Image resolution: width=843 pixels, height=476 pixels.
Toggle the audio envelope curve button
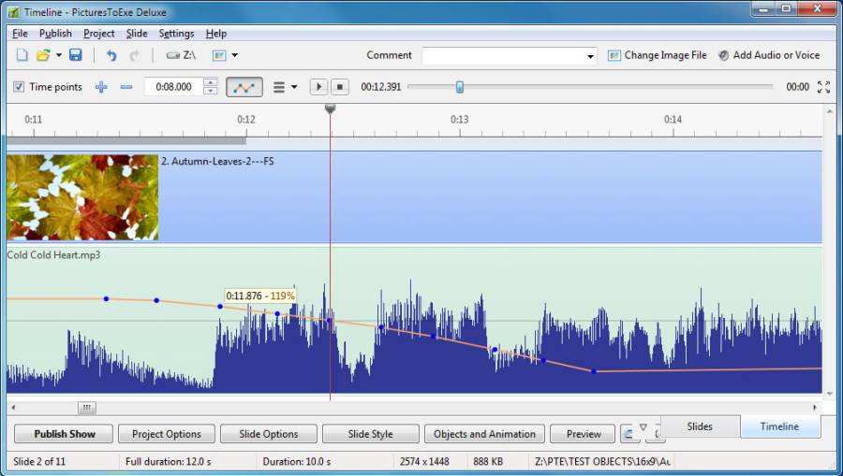(x=244, y=87)
